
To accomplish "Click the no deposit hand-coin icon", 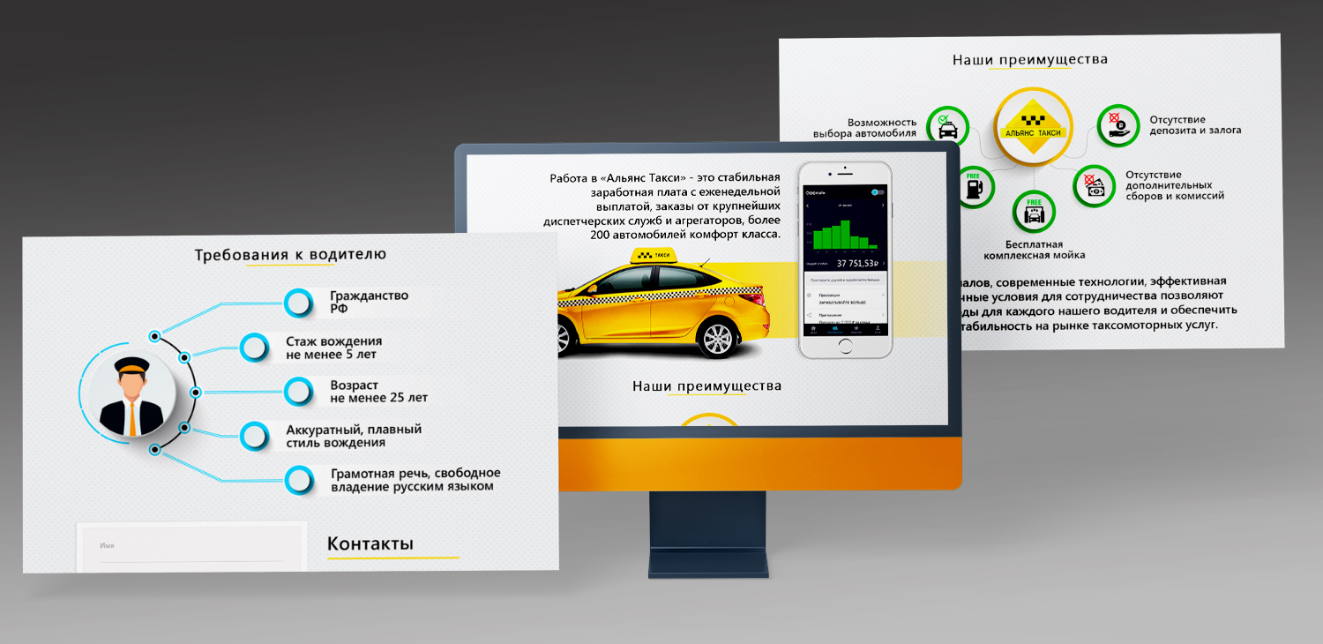I will (1117, 125).
